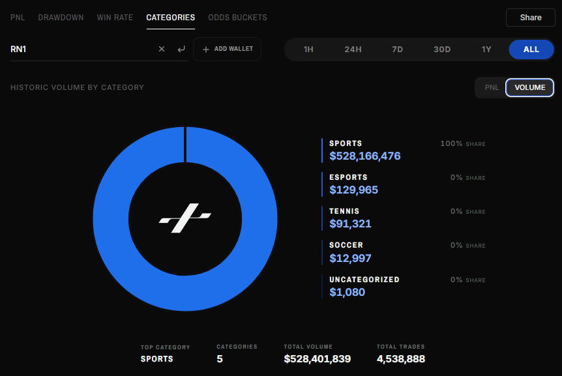The image size is (562, 376).
Task: Select the Tennis category legend label
Action: [344, 211]
